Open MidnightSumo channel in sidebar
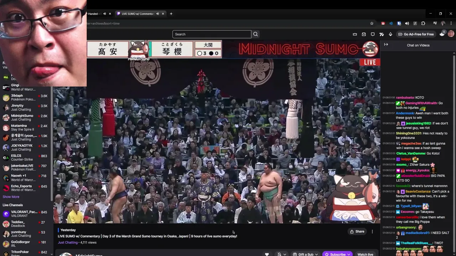456x256 pixels. (26, 118)
